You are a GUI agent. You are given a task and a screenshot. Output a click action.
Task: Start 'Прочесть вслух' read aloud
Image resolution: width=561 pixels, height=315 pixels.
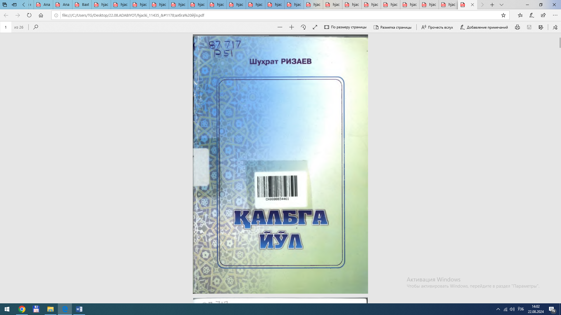tap(437, 27)
